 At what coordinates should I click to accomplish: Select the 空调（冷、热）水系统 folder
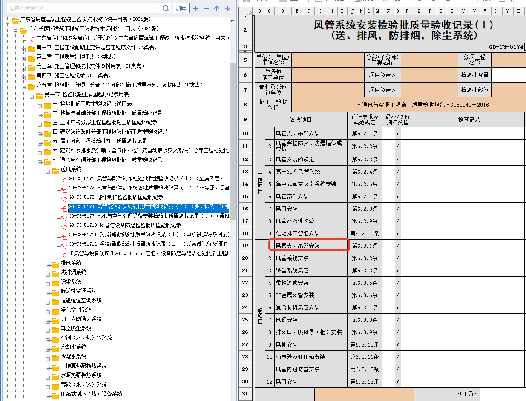pyautogui.click(x=86, y=338)
